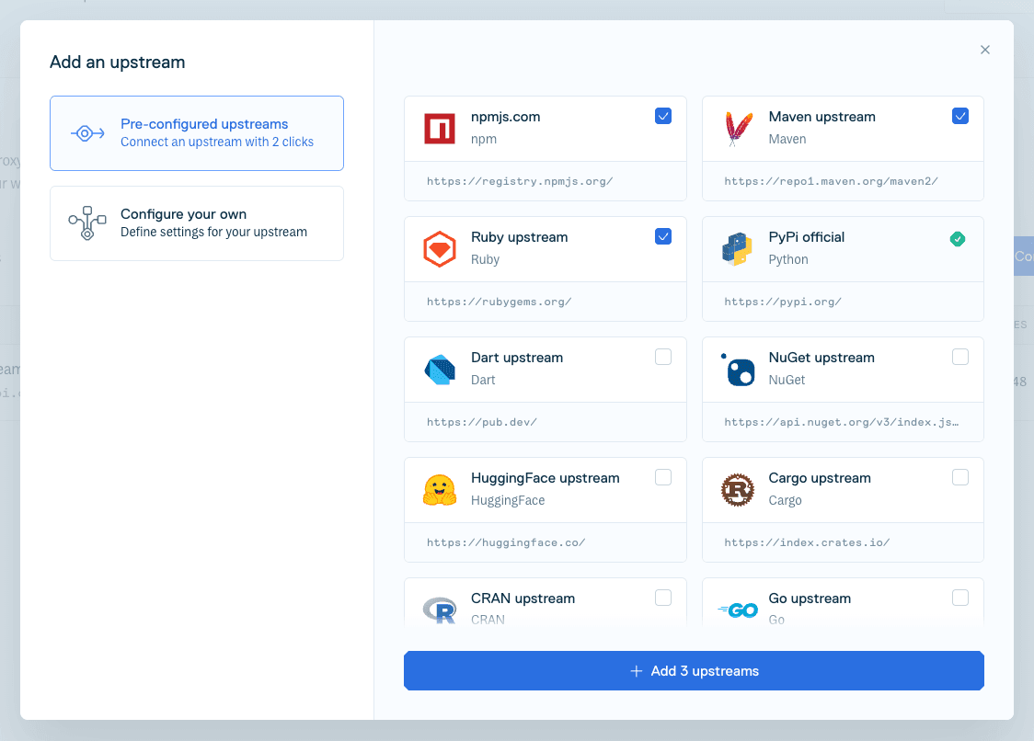Click the Cargo Rust logo icon
The image size is (1034, 741).
(737, 490)
